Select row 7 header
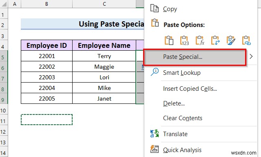 tap(4, 77)
